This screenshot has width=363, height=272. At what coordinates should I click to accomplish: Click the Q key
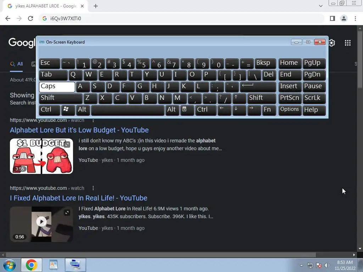point(76,75)
